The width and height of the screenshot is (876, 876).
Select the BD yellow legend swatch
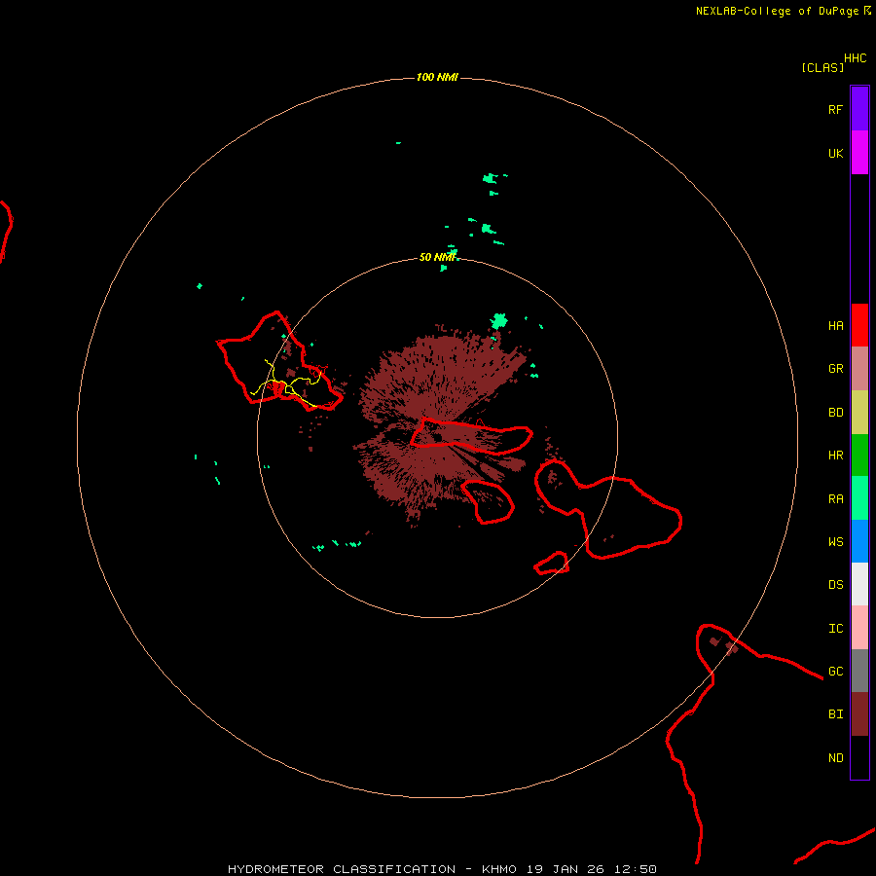[859, 413]
